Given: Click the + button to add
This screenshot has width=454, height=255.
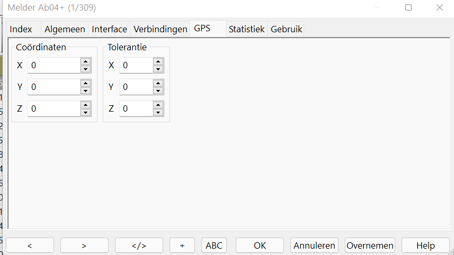Looking at the screenshot, I should click(182, 245).
